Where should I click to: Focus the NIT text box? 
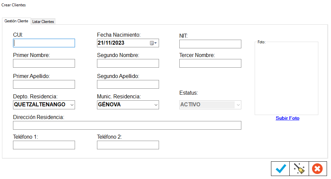[210, 44]
